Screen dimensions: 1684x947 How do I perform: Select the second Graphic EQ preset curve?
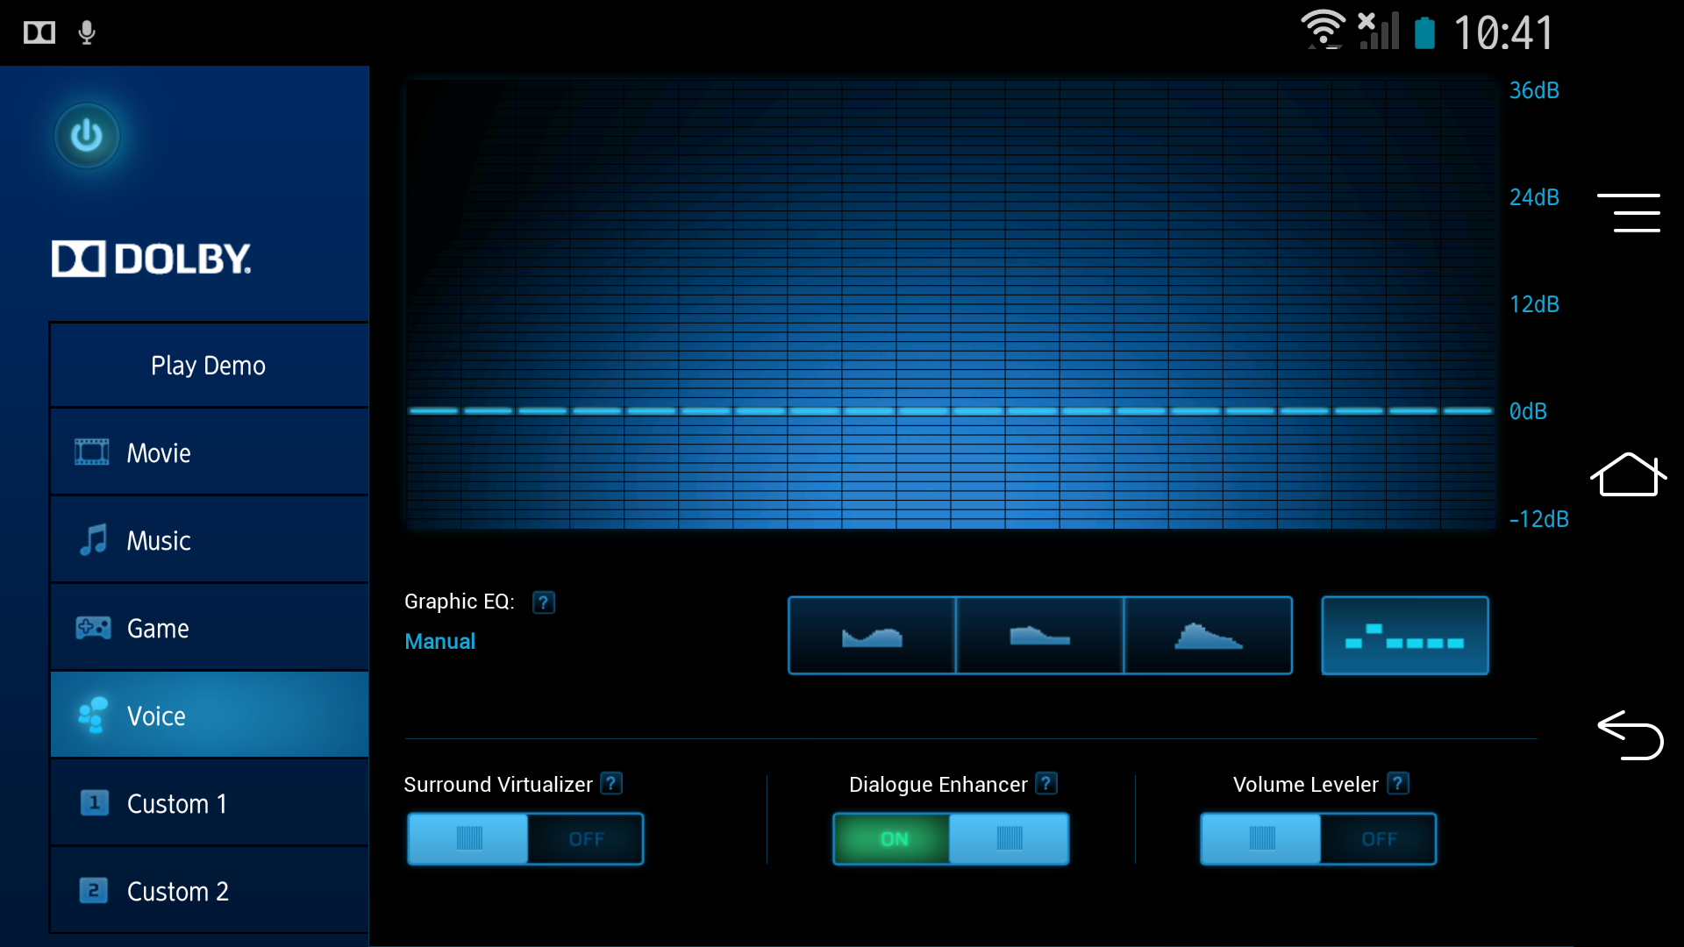point(1040,636)
